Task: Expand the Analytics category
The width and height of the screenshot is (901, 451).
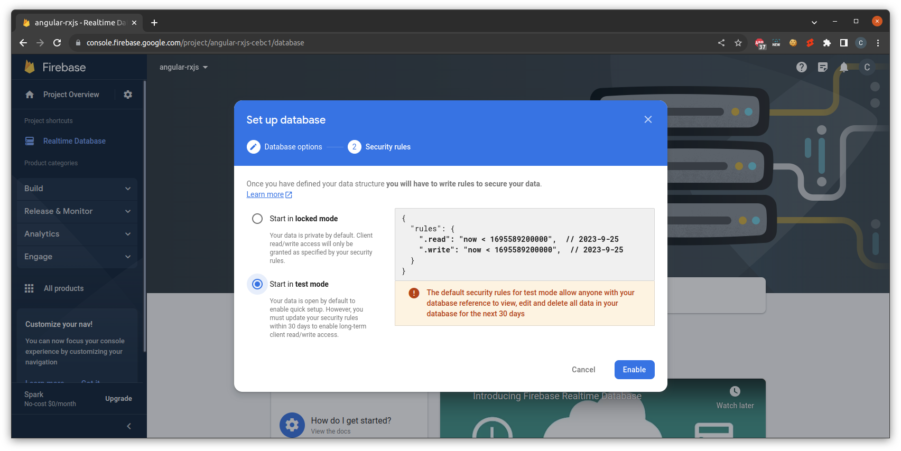Action: [x=77, y=234]
